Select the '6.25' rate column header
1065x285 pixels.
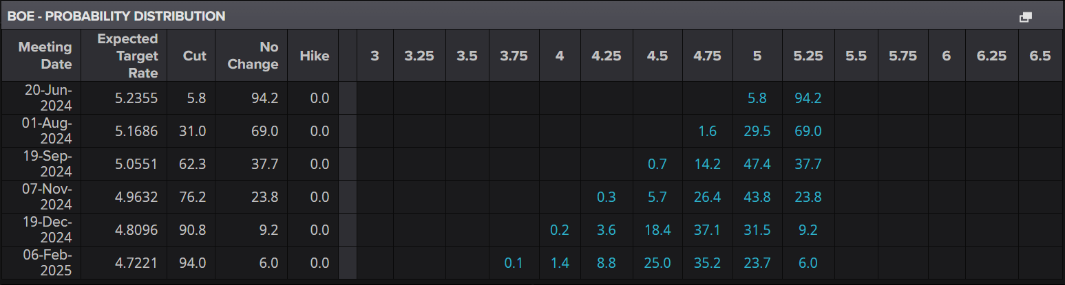point(991,56)
